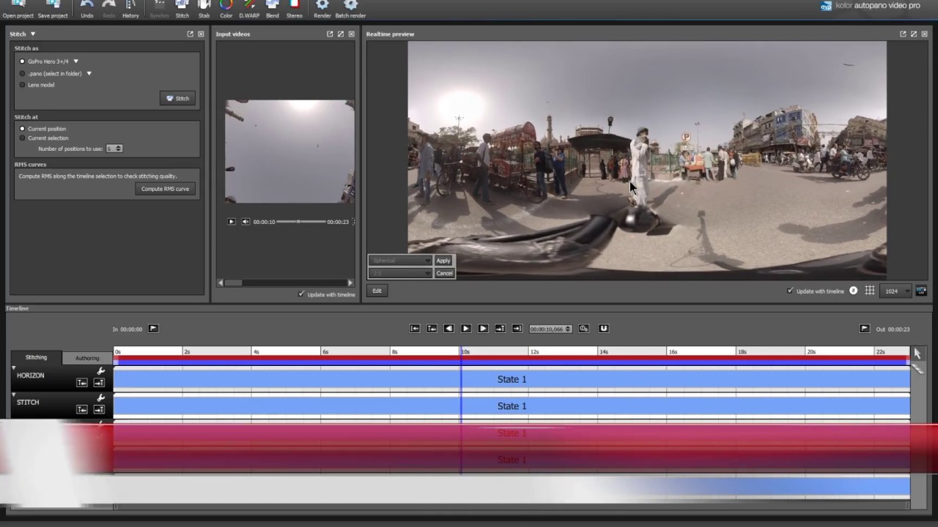This screenshot has width=938, height=527.
Task: Collapse the HORIZON track
Action: (x=13, y=368)
